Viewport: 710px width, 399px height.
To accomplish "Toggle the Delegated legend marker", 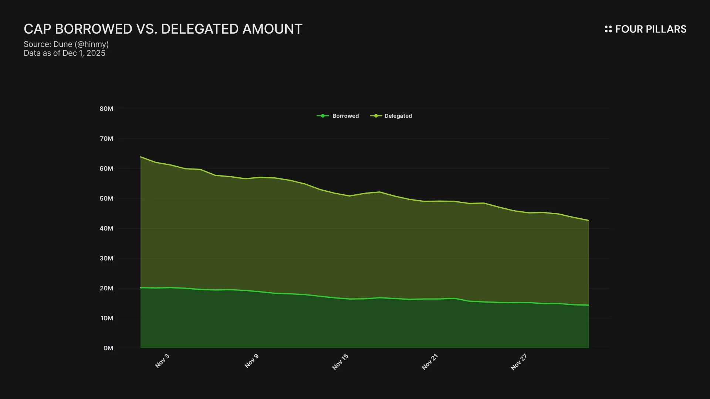I will pos(376,116).
